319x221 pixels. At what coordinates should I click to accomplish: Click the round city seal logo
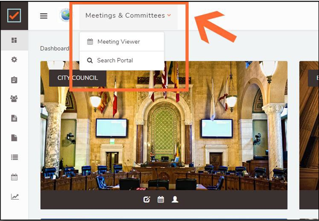65,15
